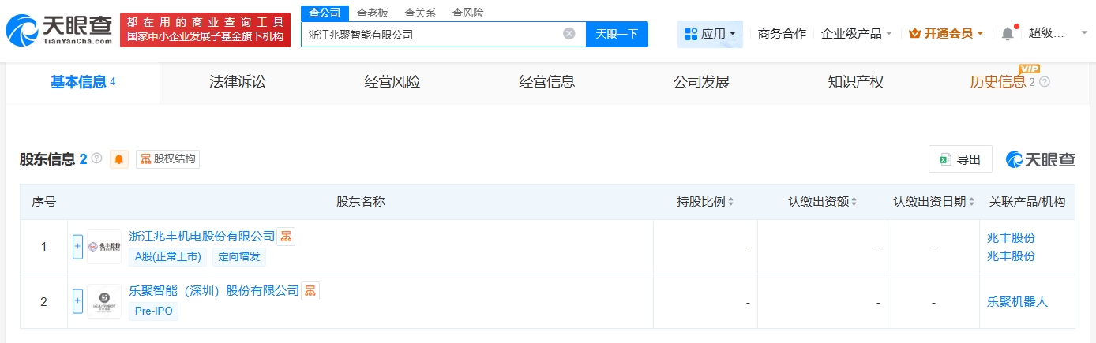1096x343 pixels.
Task: Click help icon next to 历史信息 tab
Action: point(1045,82)
